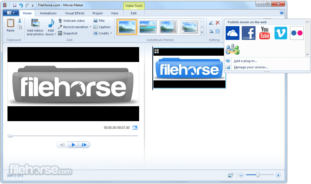Viewport: 311px width, 184px height.
Task: Add a Caption to the clip
Action: point(102,27)
